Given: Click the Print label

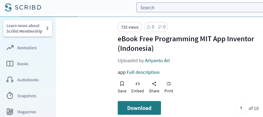Looking at the screenshot, I should [x=169, y=91].
